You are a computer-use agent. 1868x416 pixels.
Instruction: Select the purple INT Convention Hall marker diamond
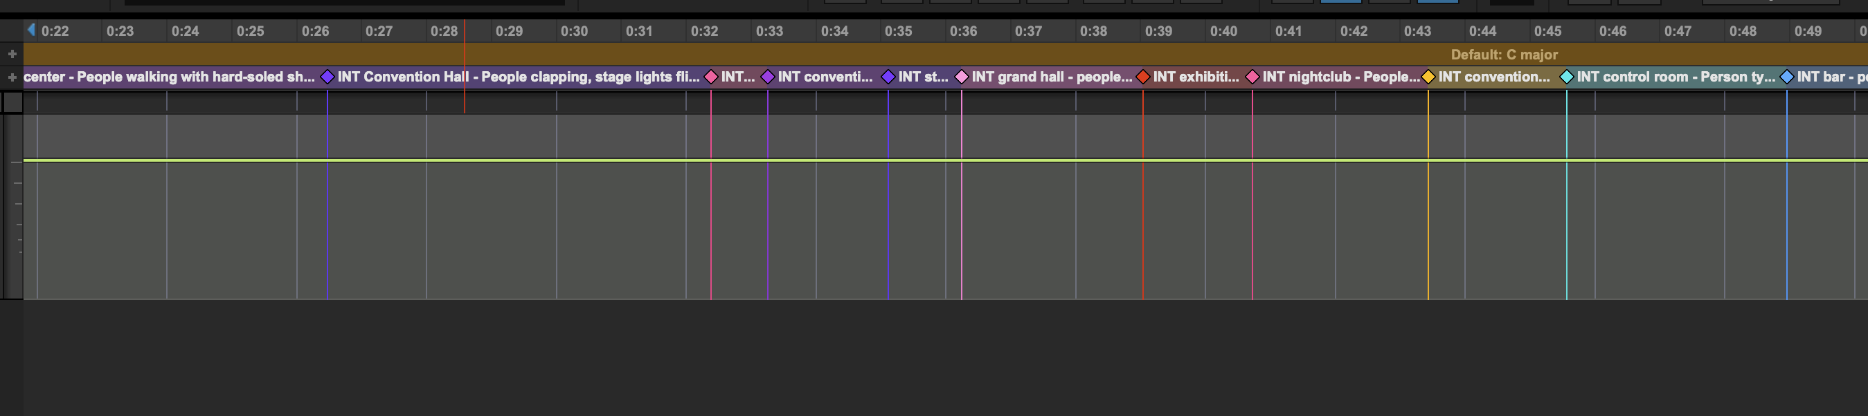coord(327,77)
